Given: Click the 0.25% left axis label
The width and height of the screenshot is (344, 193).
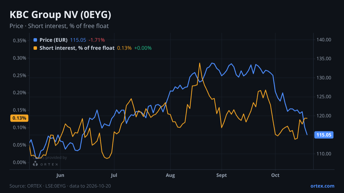Looking at the screenshot, I should 19,75.
